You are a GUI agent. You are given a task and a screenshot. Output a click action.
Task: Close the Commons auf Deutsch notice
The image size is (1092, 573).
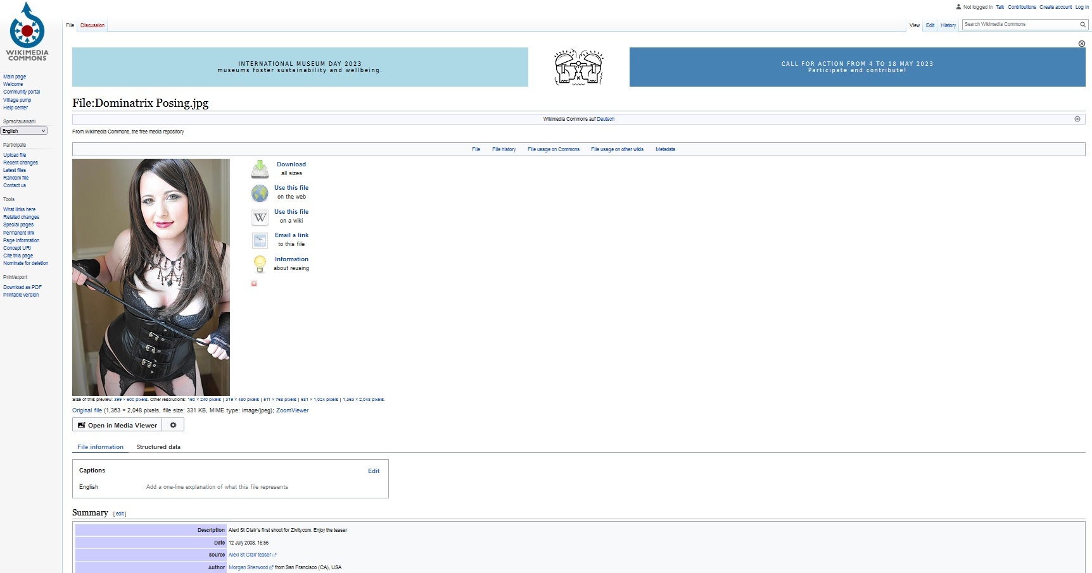point(1077,119)
